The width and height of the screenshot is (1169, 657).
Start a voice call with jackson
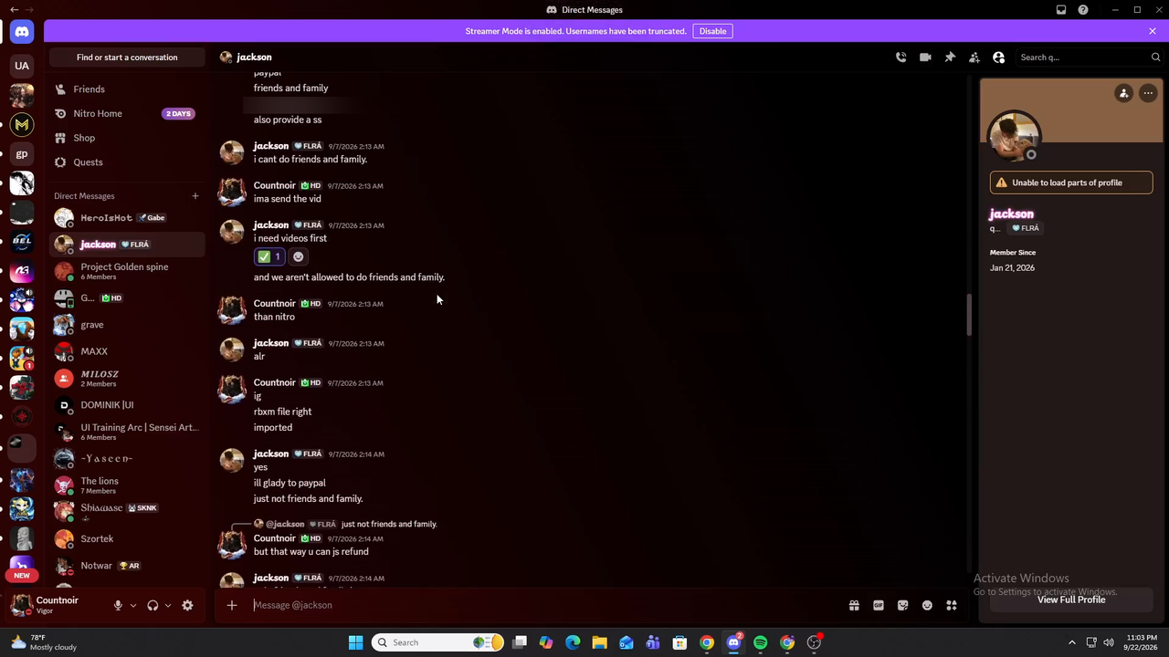[900, 57]
